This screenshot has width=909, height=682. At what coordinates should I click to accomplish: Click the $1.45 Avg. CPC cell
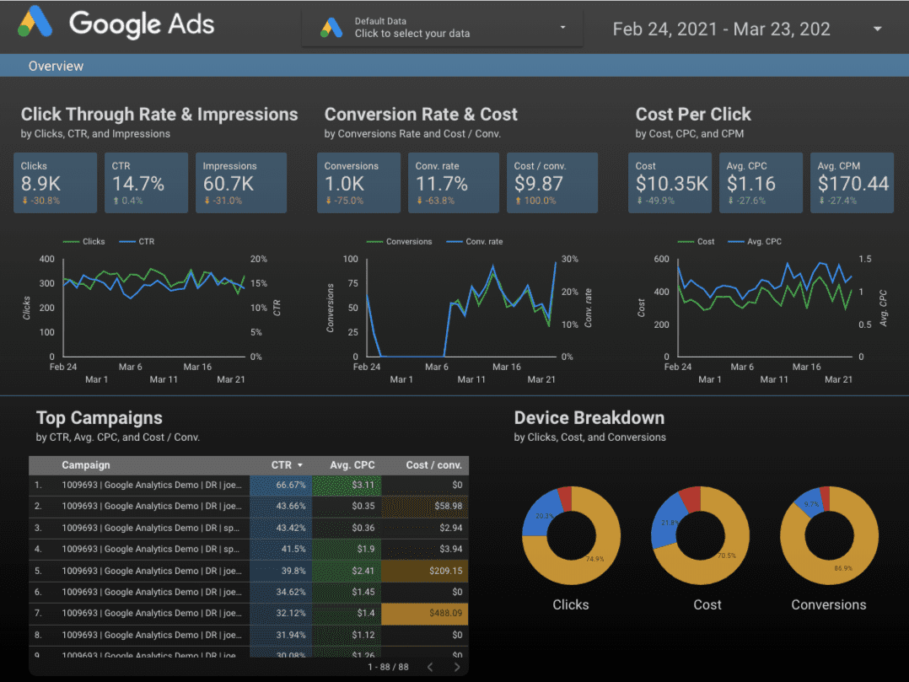pyautogui.click(x=347, y=592)
